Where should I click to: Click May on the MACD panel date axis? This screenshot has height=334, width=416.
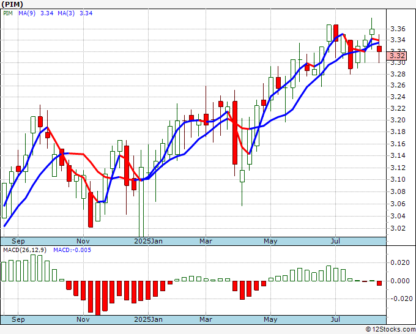(x=270, y=319)
